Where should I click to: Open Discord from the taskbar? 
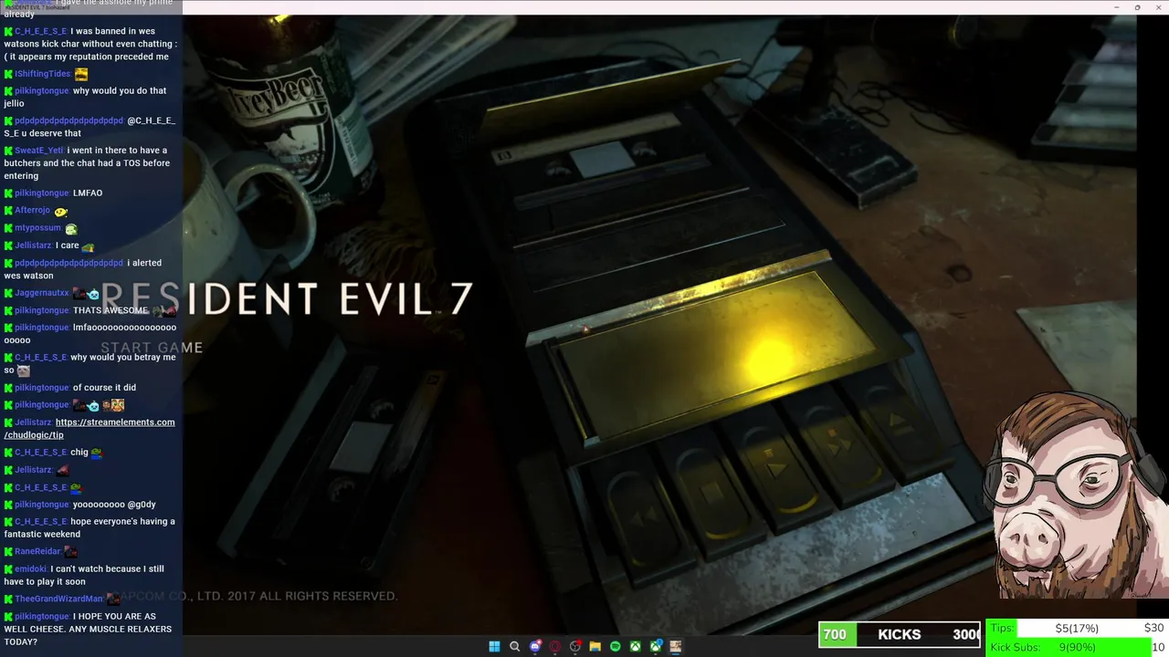535,646
